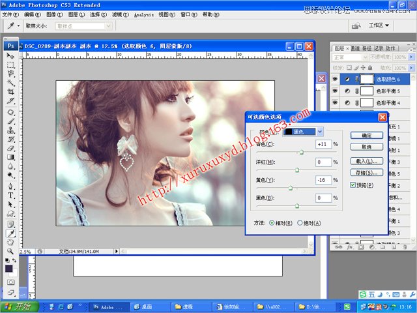Click the 取消 button
The height and width of the screenshot is (313, 417).
pos(367,147)
